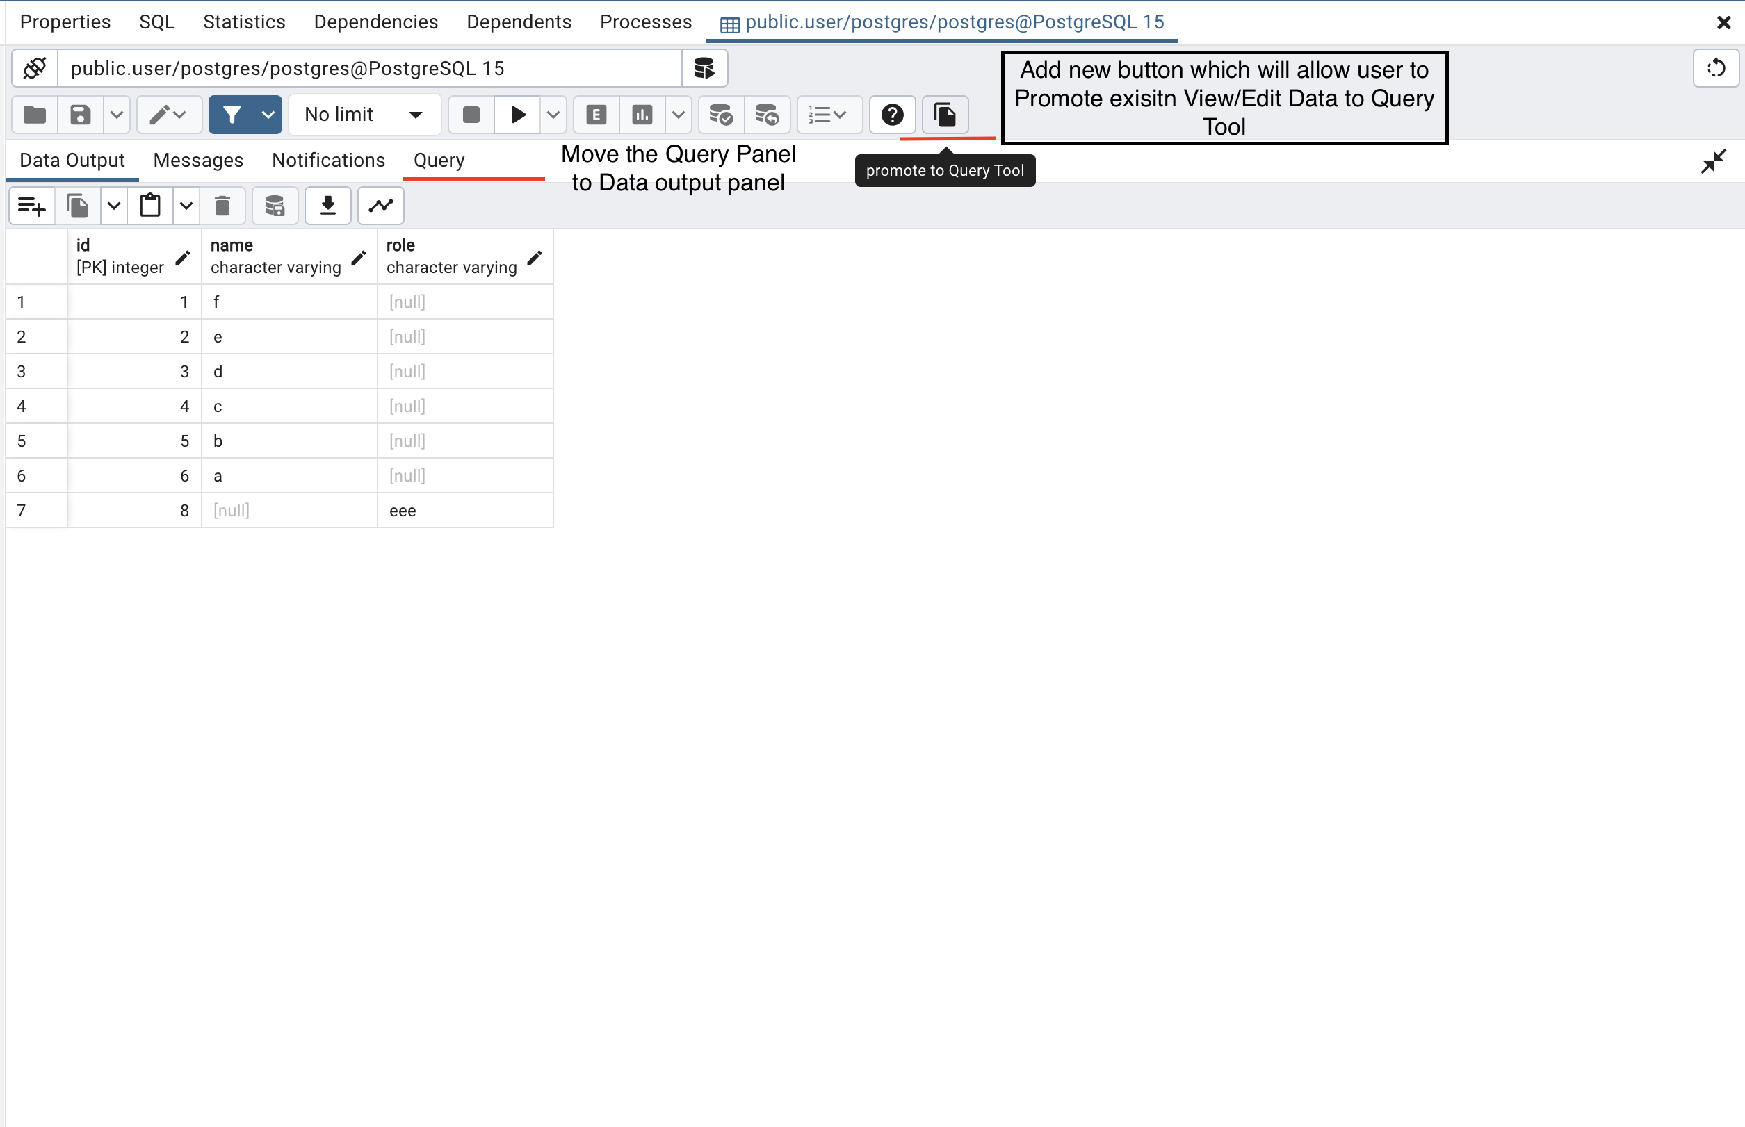Open the Query tab
This screenshot has width=1745, height=1127.
tap(439, 161)
